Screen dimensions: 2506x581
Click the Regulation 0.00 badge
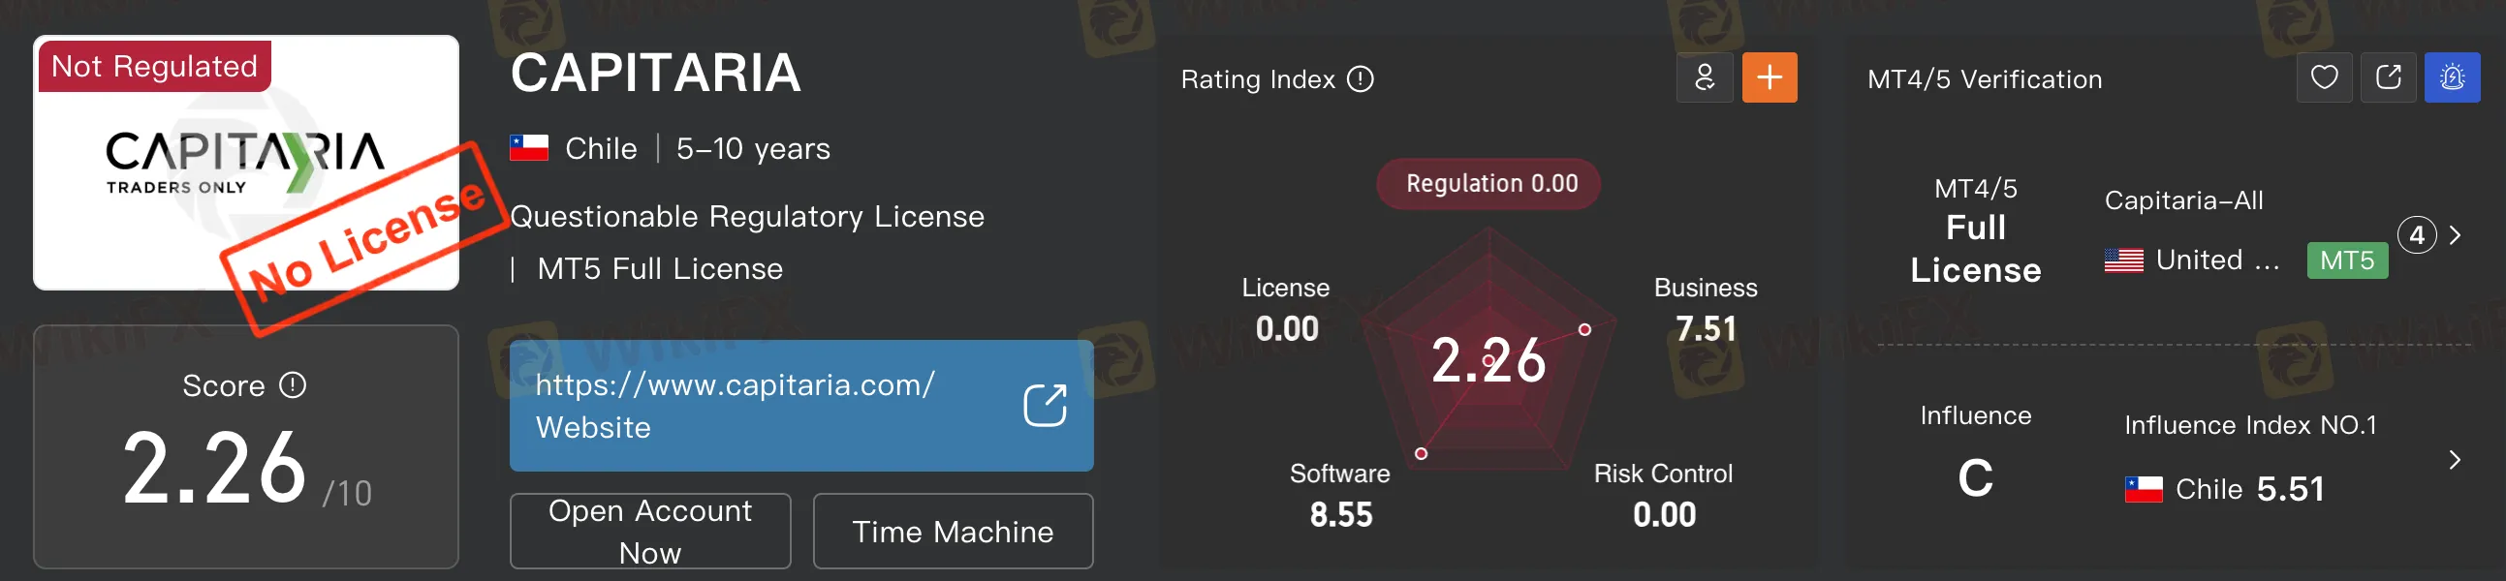tap(1488, 184)
